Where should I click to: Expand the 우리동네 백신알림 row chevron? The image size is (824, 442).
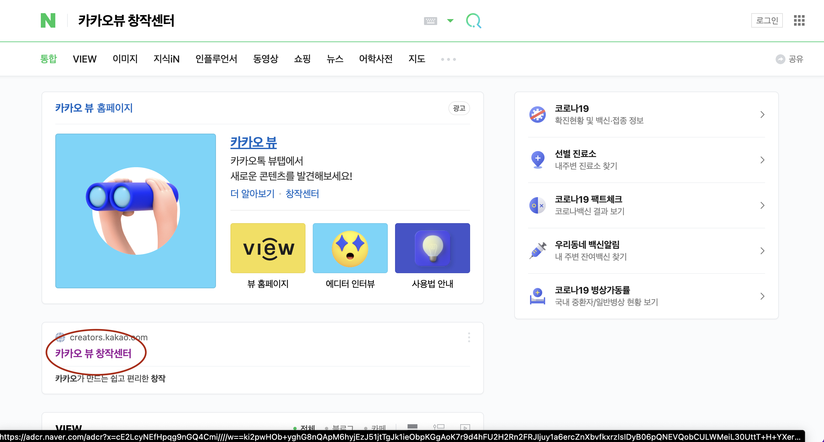762,251
